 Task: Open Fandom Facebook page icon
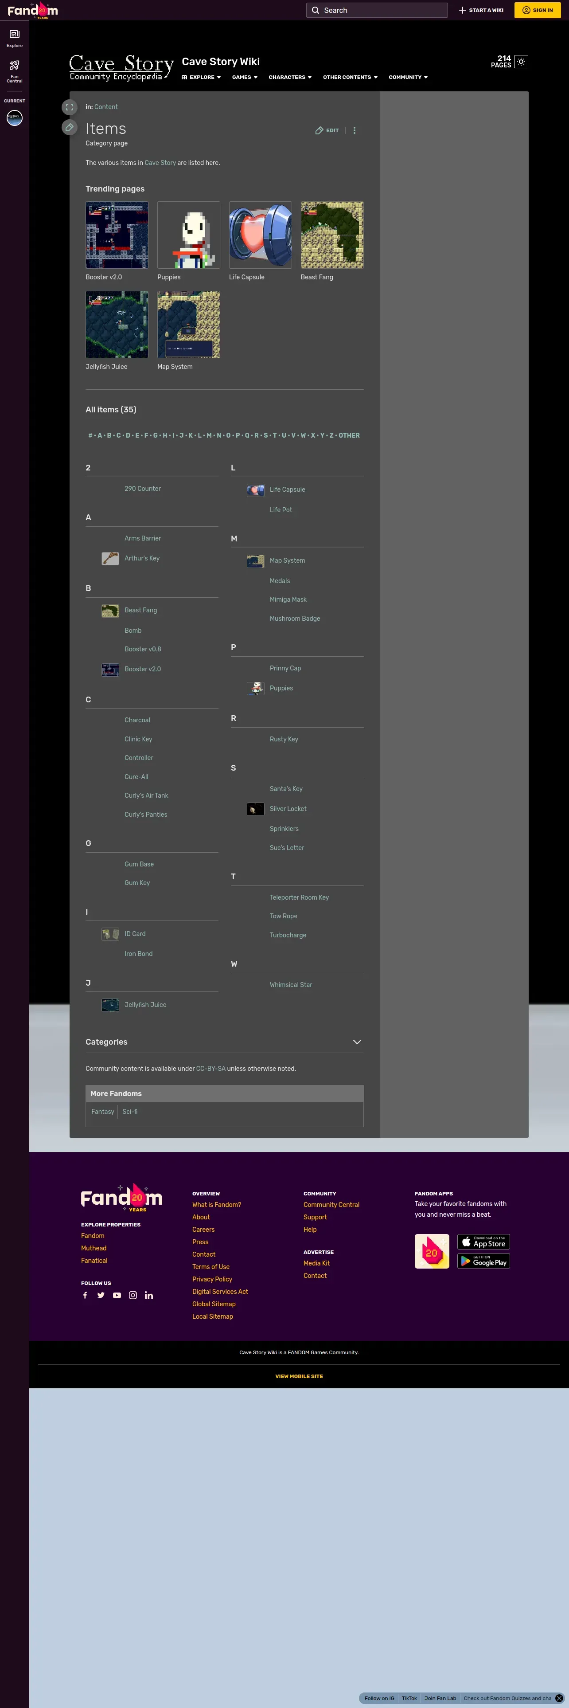pos(85,1295)
